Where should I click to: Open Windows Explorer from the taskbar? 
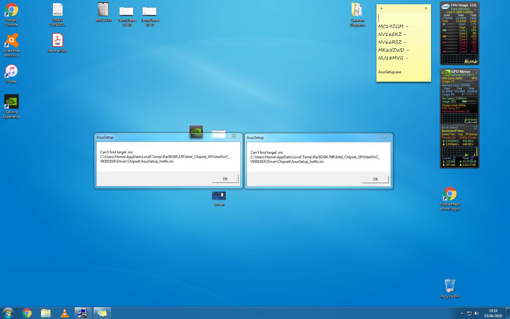pos(46,313)
